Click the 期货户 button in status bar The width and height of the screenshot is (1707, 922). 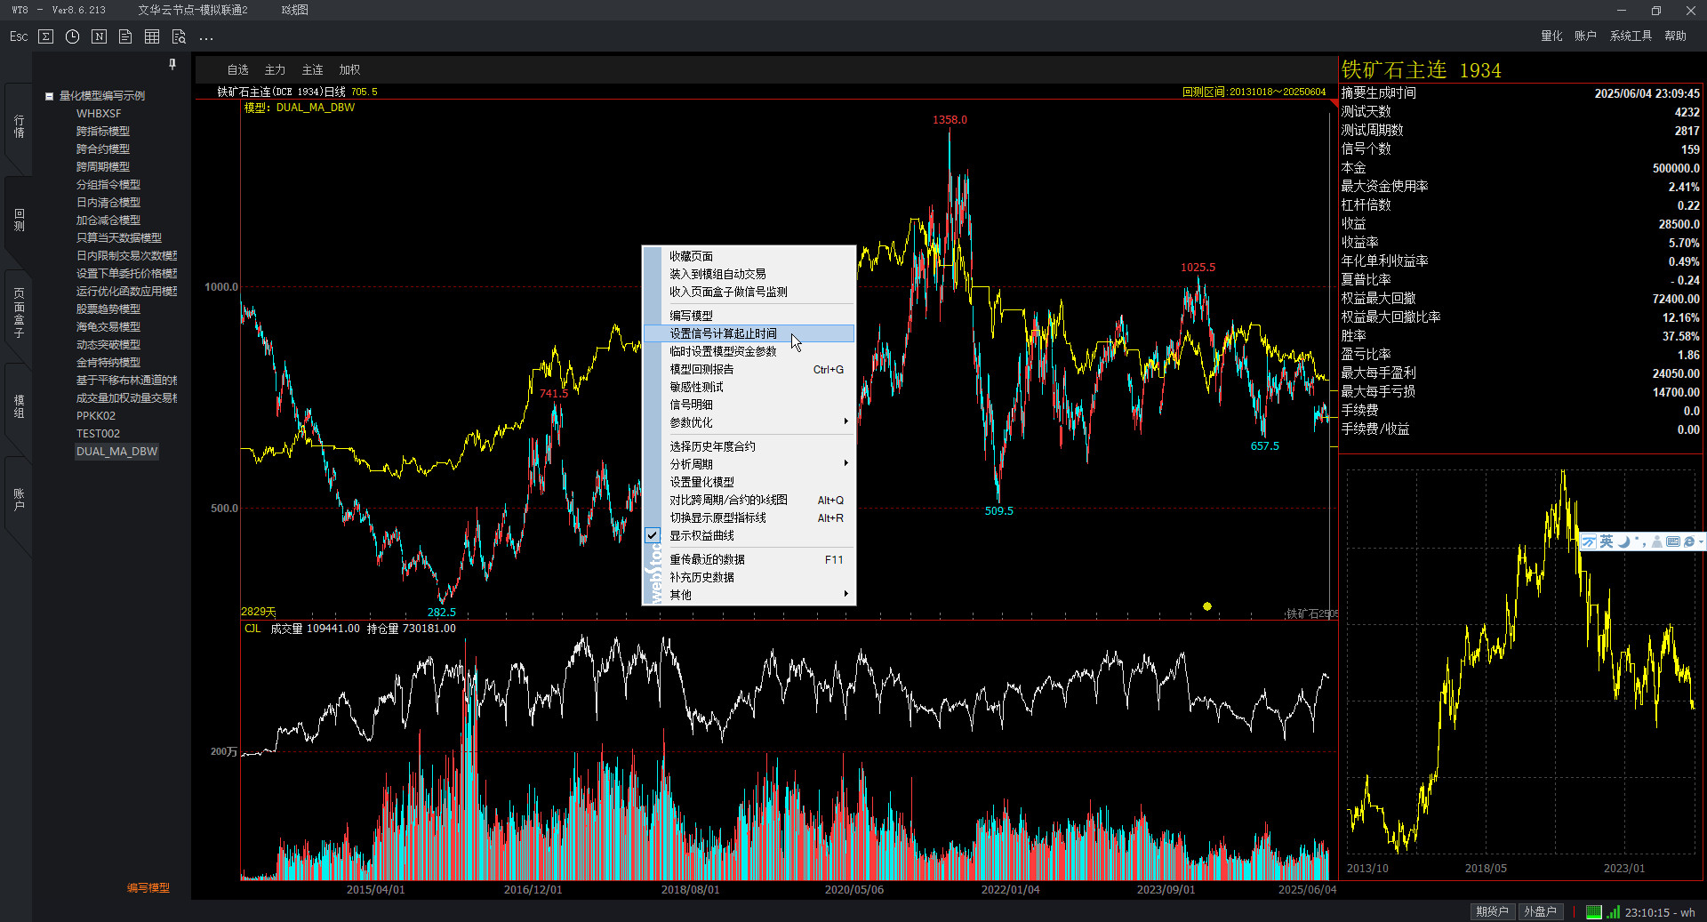tap(1492, 911)
